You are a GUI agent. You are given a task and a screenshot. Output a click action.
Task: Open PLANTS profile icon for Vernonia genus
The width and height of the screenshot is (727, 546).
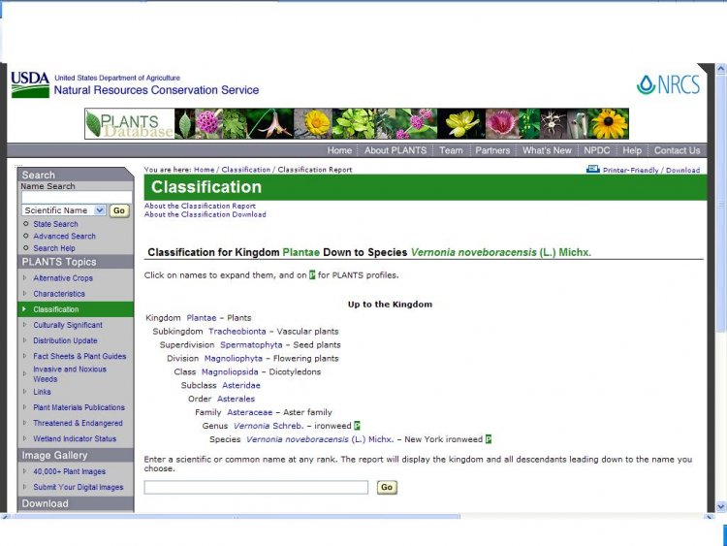pos(357,426)
